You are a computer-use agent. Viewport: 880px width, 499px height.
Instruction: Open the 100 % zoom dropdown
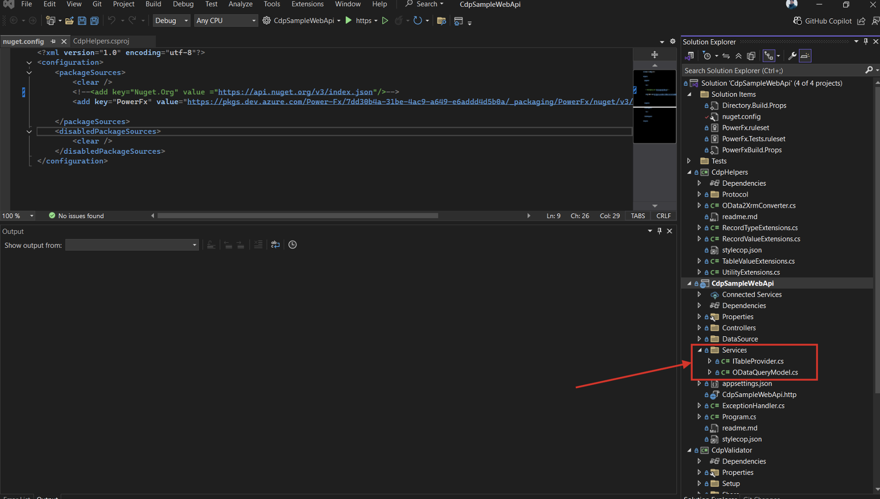point(18,216)
